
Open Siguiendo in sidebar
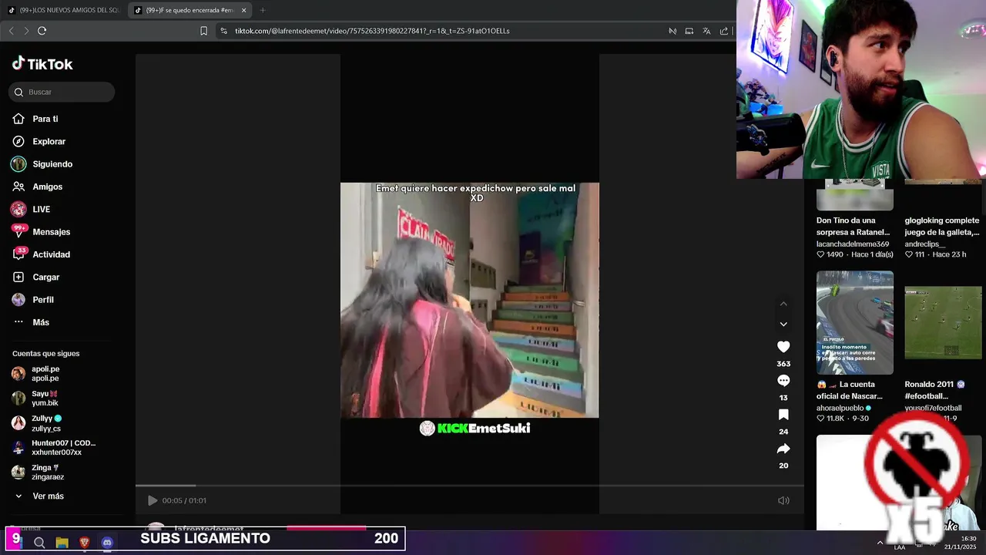tap(52, 164)
